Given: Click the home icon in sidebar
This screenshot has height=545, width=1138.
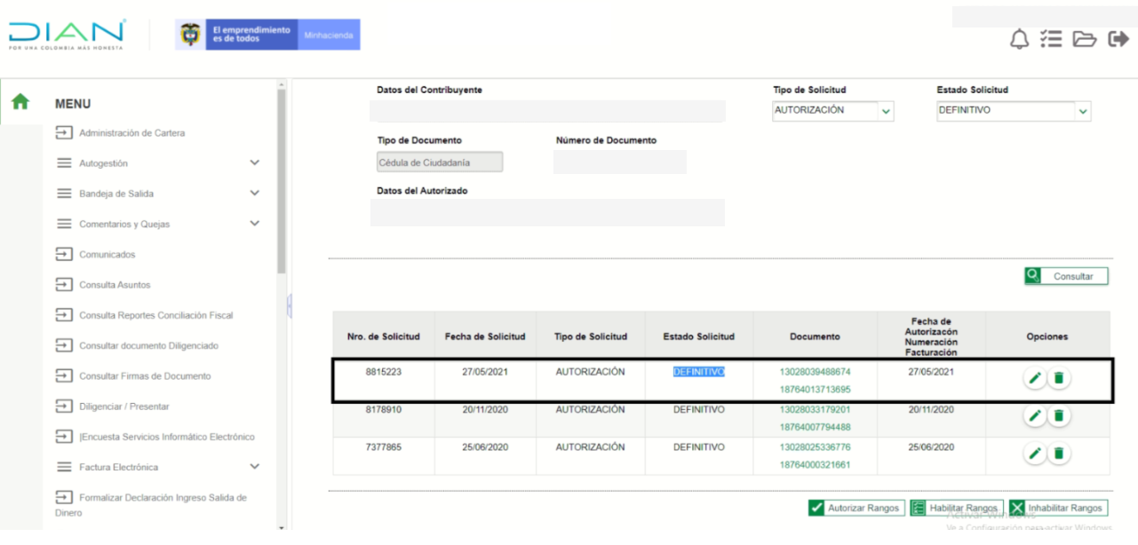Looking at the screenshot, I should point(20,102).
